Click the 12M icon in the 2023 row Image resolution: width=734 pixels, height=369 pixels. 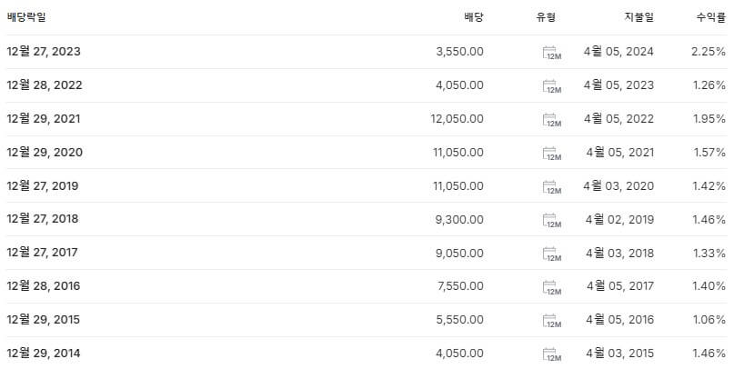(552, 53)
